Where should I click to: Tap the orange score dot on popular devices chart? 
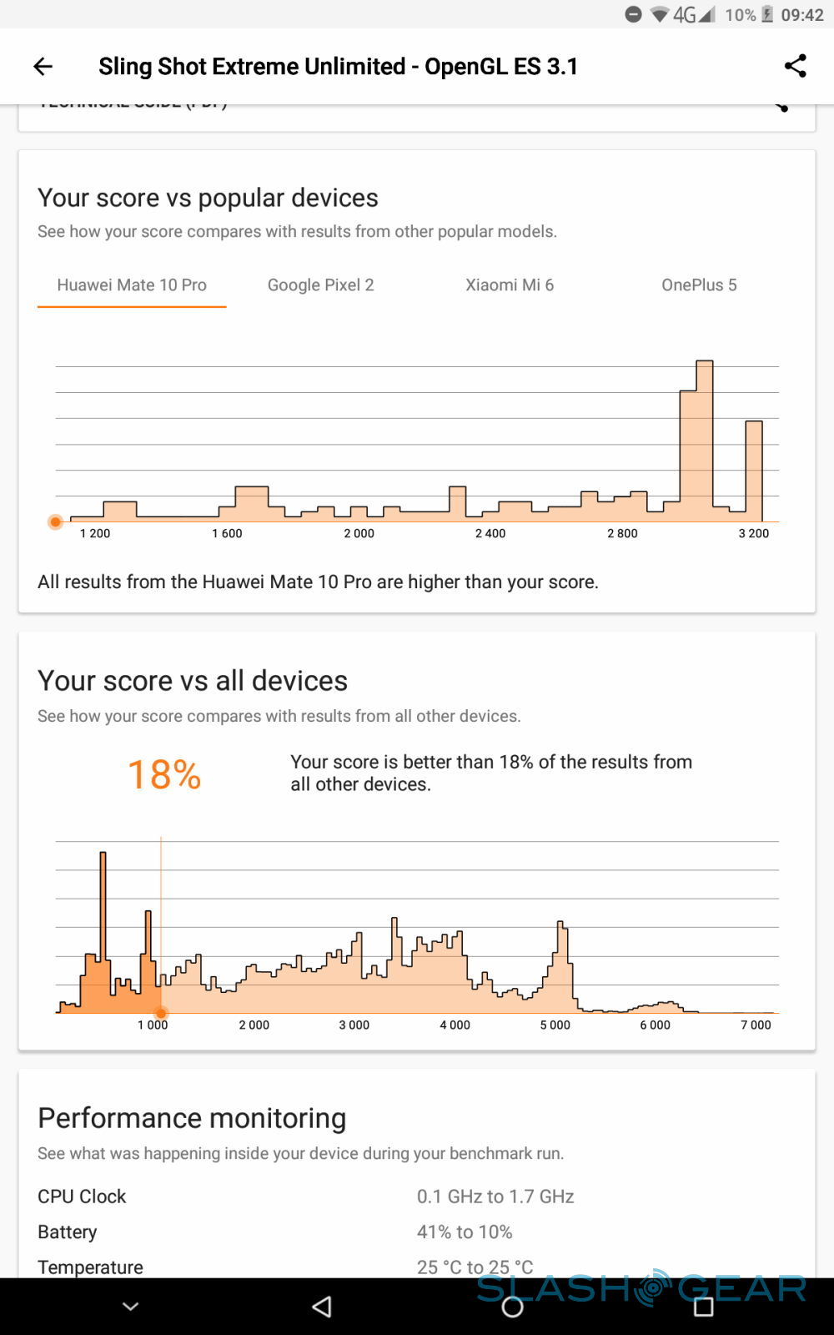click(x=56, y=522)
